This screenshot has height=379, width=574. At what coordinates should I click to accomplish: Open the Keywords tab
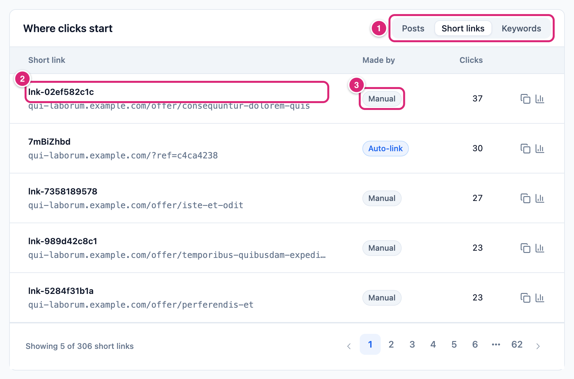coord(521,28)
